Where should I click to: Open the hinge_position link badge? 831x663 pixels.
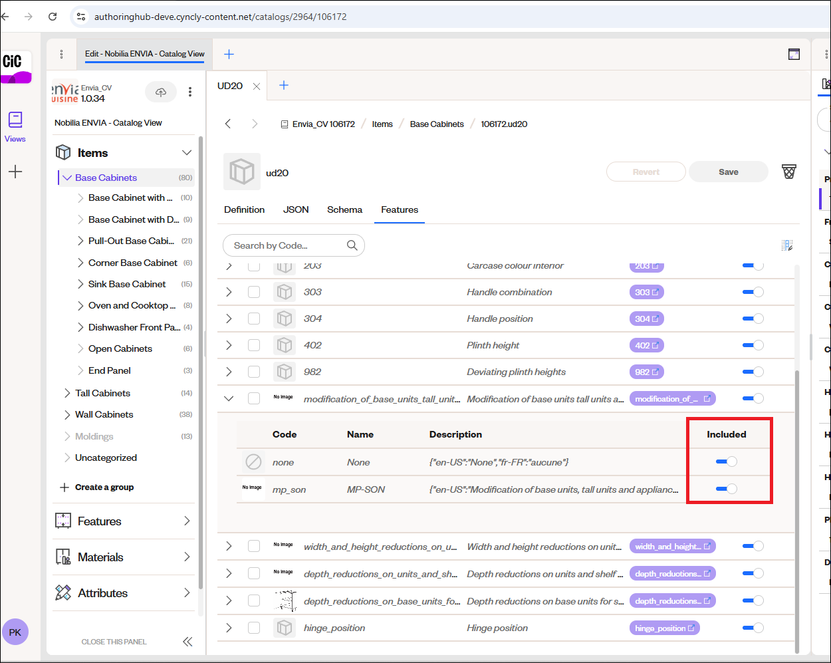665,628
